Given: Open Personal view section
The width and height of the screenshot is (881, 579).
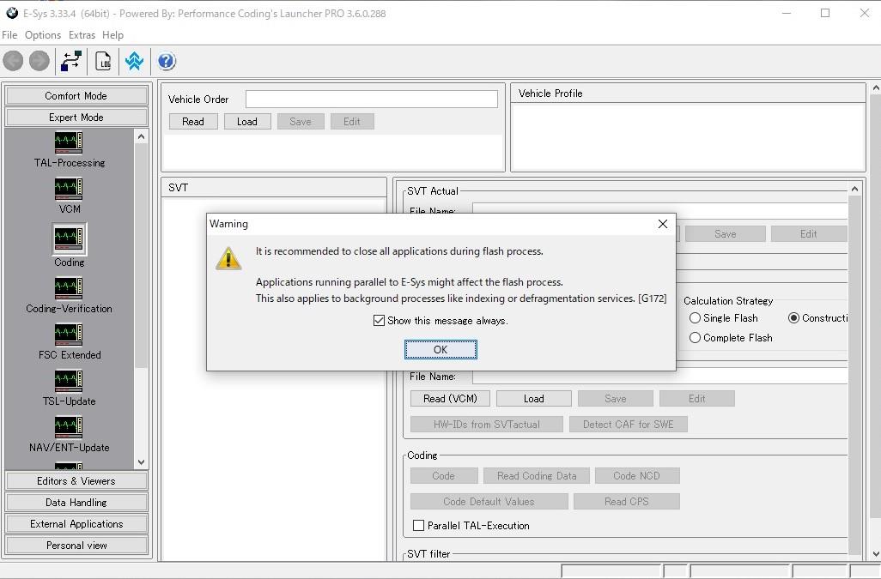Looking at the screenshot, I should (76, 545).
